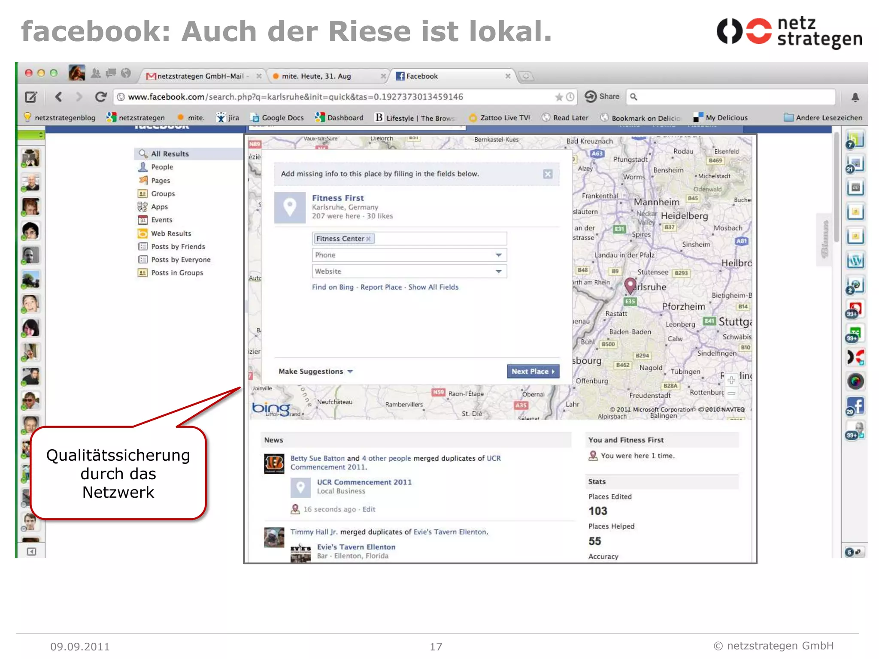Open the Andere Lesezeichen folder
Viewport: 879px width, 659px height.
point(823,118)
